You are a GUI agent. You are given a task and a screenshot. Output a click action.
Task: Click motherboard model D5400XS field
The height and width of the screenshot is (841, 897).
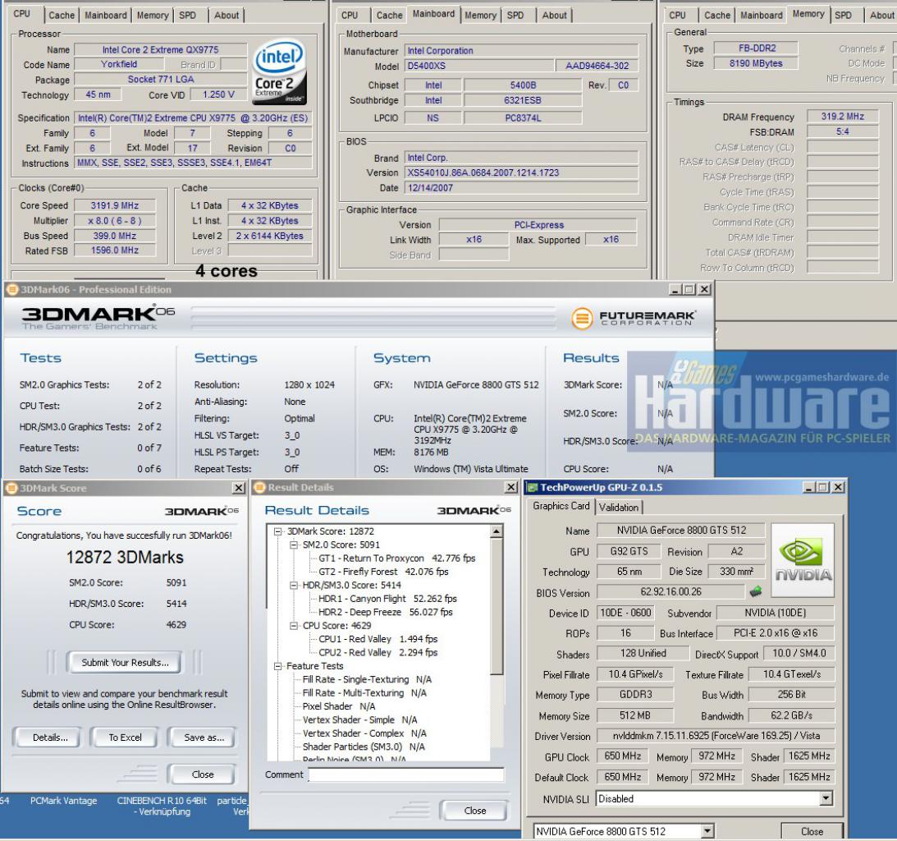(x=479, y=66)
